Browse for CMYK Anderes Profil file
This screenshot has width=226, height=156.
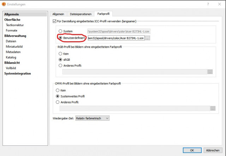click(x=213, y=108)
